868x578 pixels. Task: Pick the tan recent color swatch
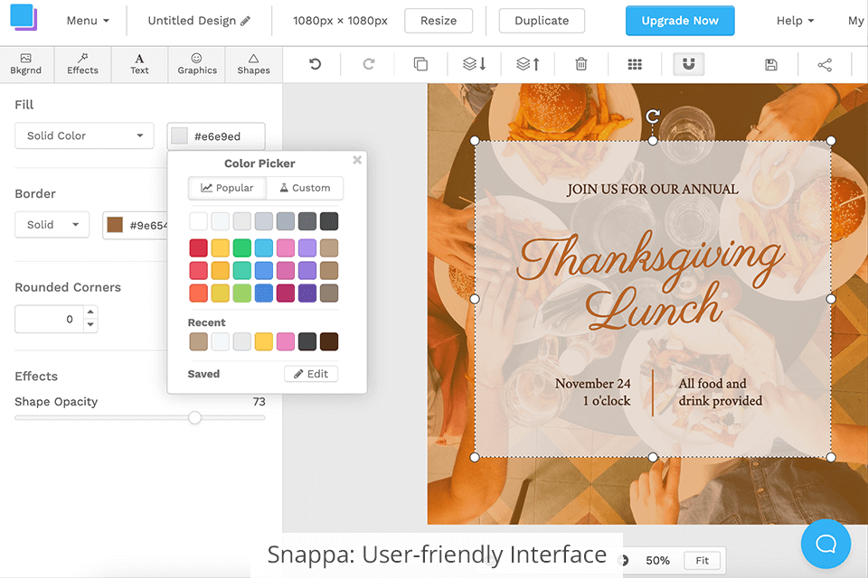pyautogui.click(x=198, y=341)
